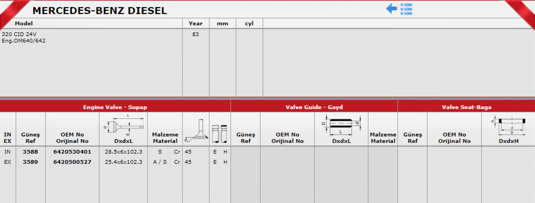Select dimension 25.4x6x102.3
The width and height of the screenshot is (535, 203).
(x=124, y=162)
